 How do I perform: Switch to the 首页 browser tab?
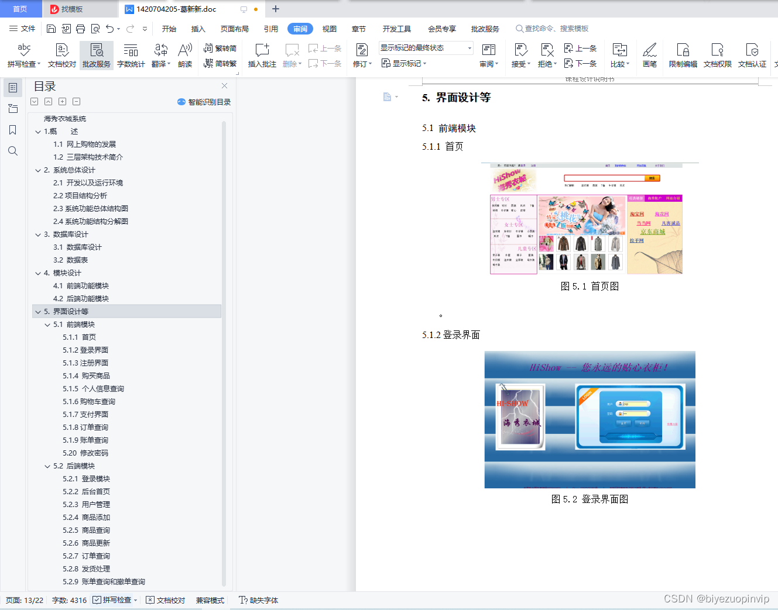point(20,9)
